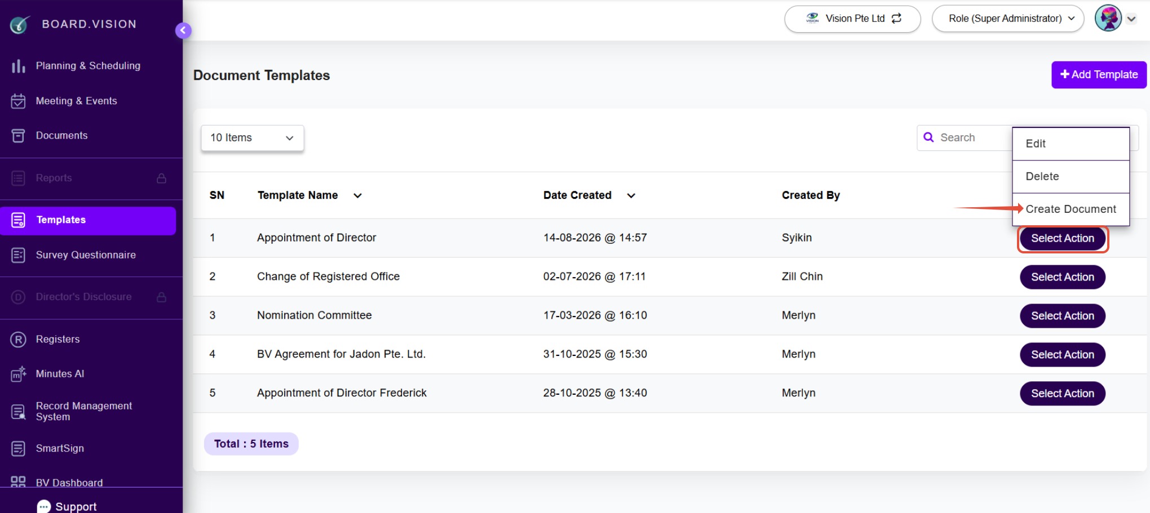
Task: Open Planning & Scheduling in sidebar
Action: pyautogui.click(x=88, y=66)
